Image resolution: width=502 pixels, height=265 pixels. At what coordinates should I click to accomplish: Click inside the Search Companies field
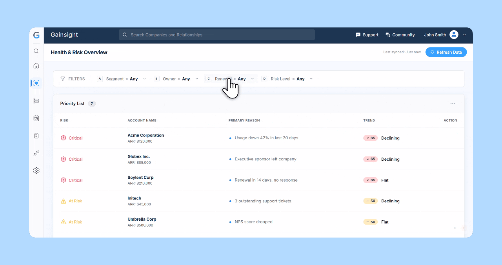(216, 34)
